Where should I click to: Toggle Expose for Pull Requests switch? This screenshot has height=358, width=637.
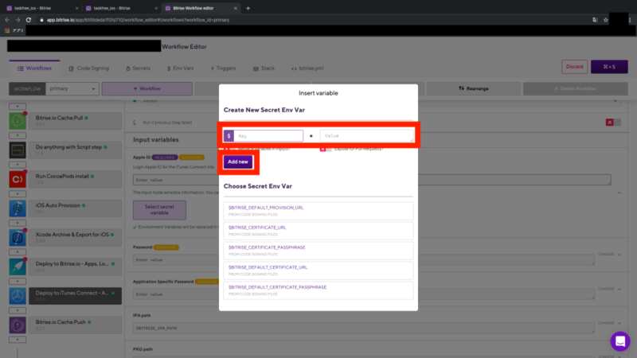326,149
